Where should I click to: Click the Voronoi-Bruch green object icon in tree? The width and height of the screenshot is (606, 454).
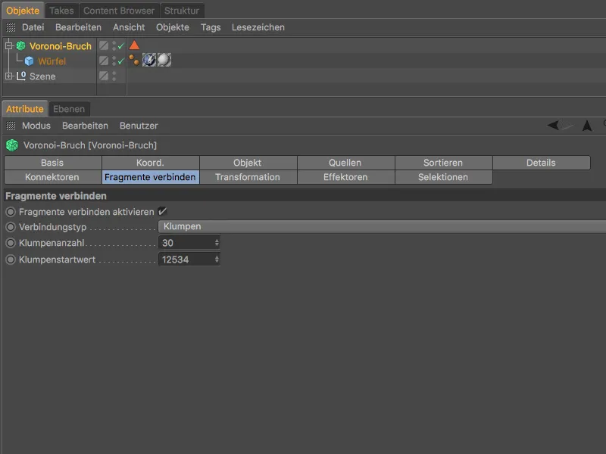[21, 46]
